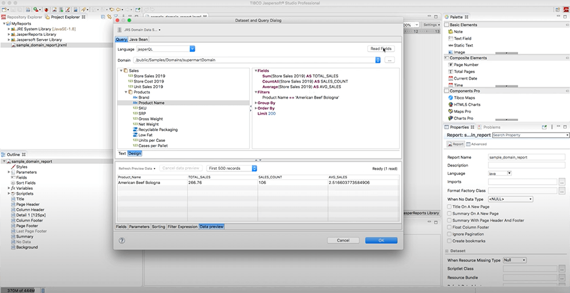Click Cancel in the dialog
Screen dimensions: 570x293
[x=343, y=241]
